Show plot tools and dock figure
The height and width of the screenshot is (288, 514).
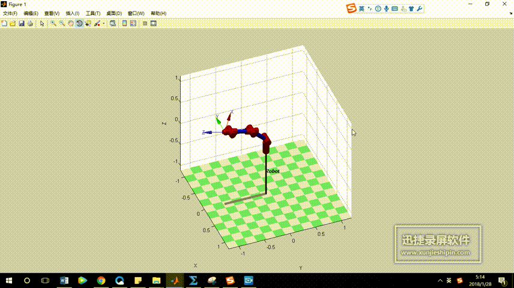click(153, 23)
